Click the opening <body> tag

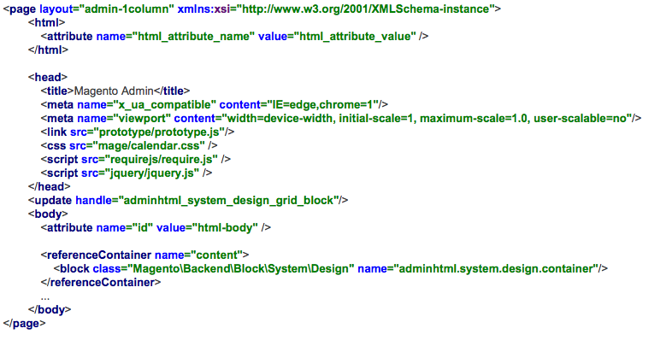[48, 214]
